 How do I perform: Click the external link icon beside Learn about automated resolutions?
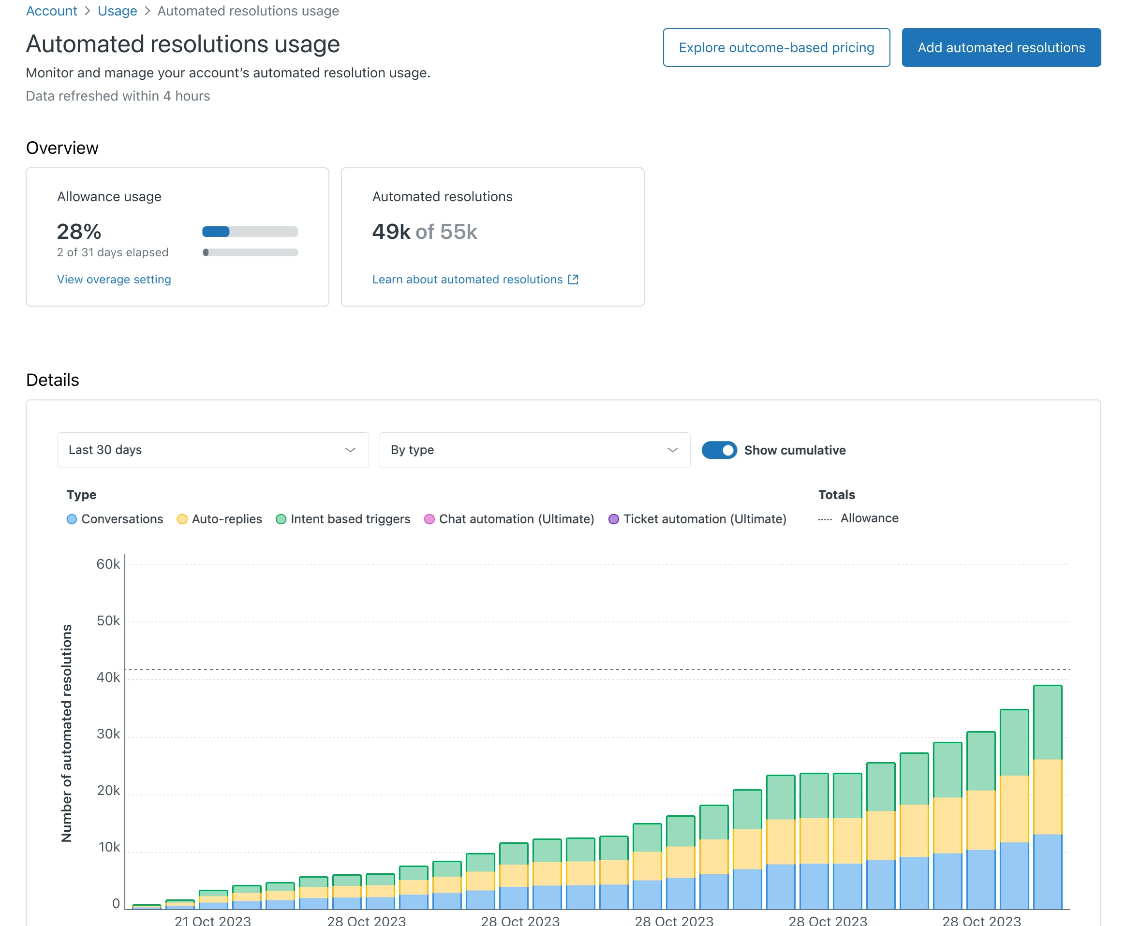pos(573,279)
